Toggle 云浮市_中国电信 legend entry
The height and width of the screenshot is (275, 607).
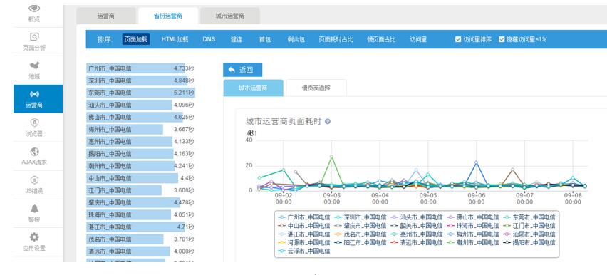(x=304, y=251)
